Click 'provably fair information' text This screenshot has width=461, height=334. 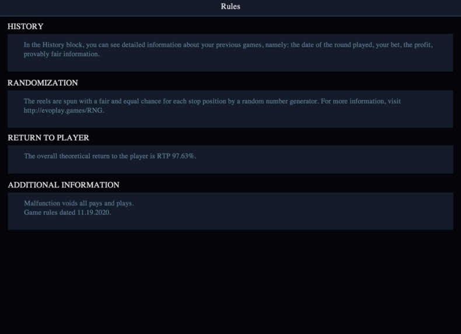click(x=61, y=54)
